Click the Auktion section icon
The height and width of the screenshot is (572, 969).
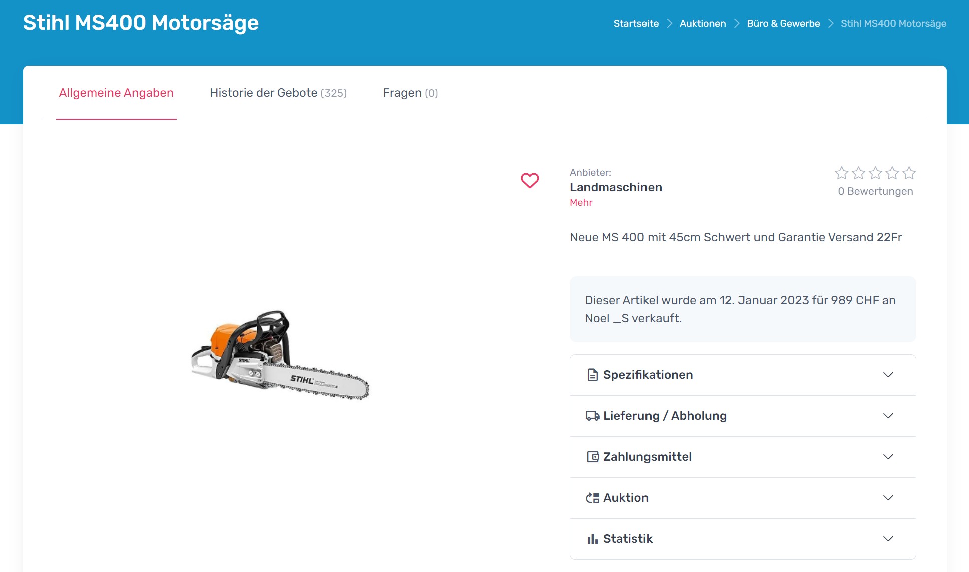pyautogui.click(x=592, y=498)
